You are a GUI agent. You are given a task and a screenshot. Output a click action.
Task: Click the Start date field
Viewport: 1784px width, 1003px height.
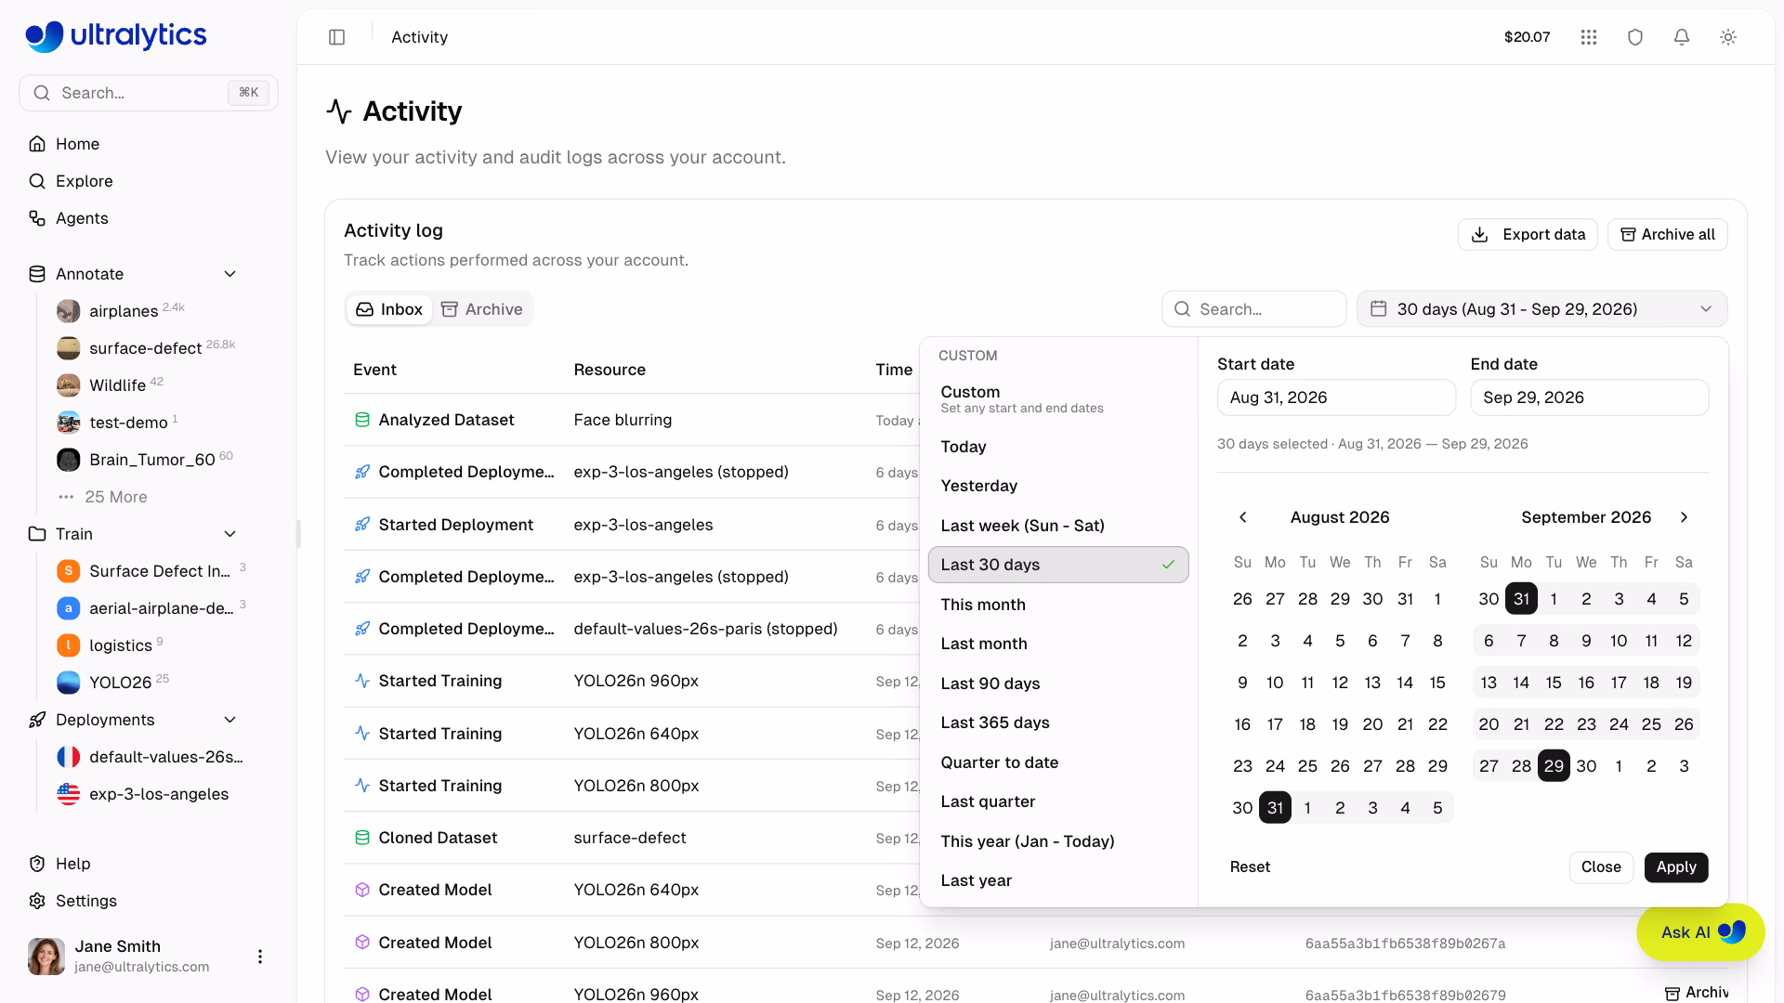[1336, 397]
